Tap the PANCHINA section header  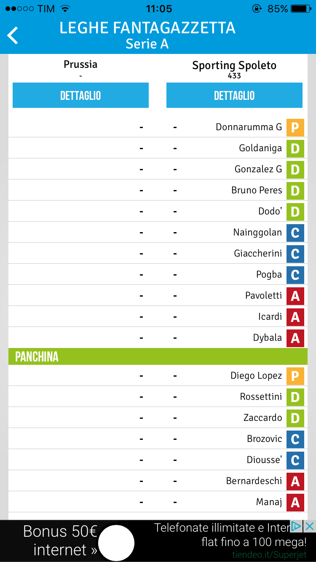[158, 356]
